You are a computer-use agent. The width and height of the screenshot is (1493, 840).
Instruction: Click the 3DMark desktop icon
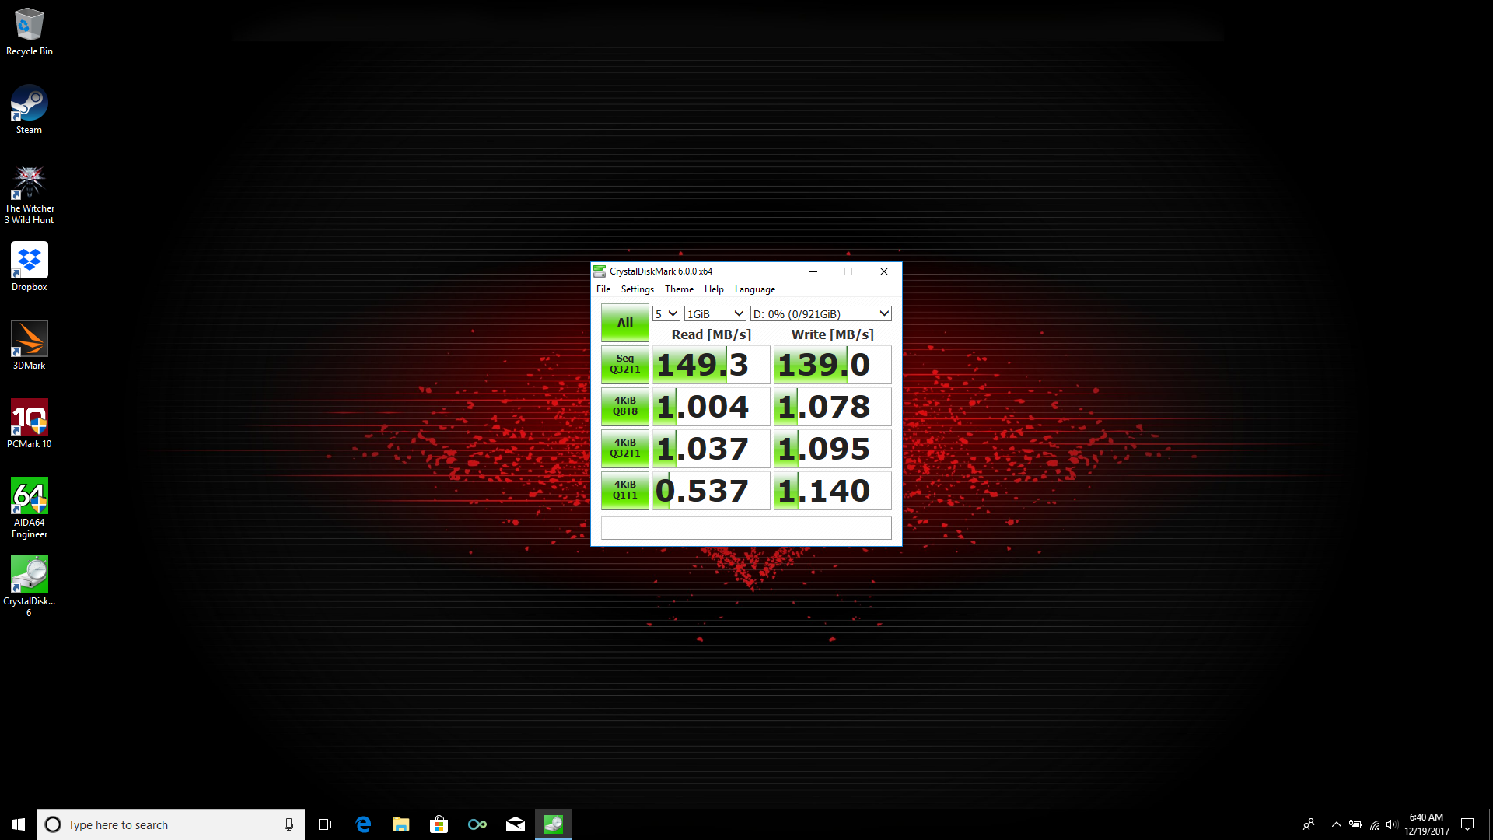coord(30,340)
